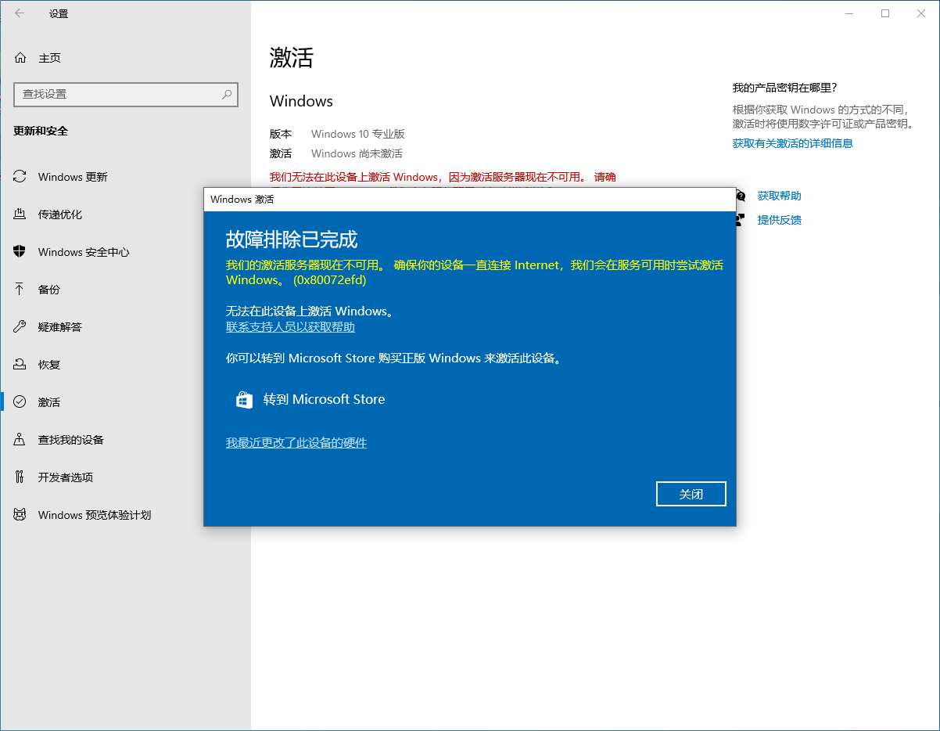Click 我最近更改了此设备的硬件 link

tap(296, 443)
